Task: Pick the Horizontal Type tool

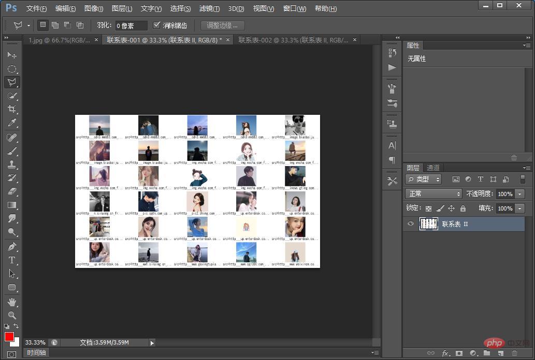Action: click(12, 260)
